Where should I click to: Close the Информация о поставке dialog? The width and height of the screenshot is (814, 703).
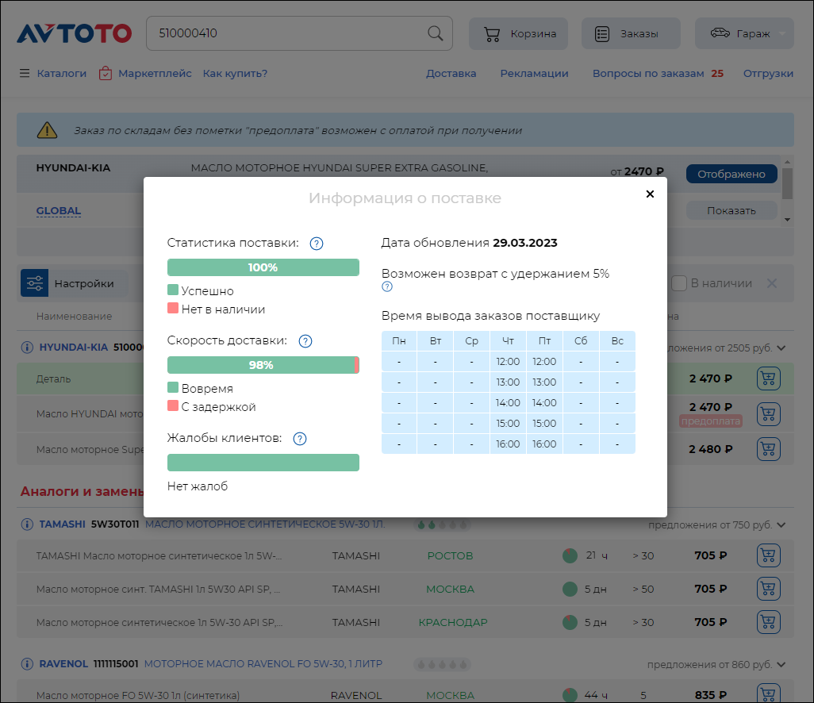pos(650,194)
